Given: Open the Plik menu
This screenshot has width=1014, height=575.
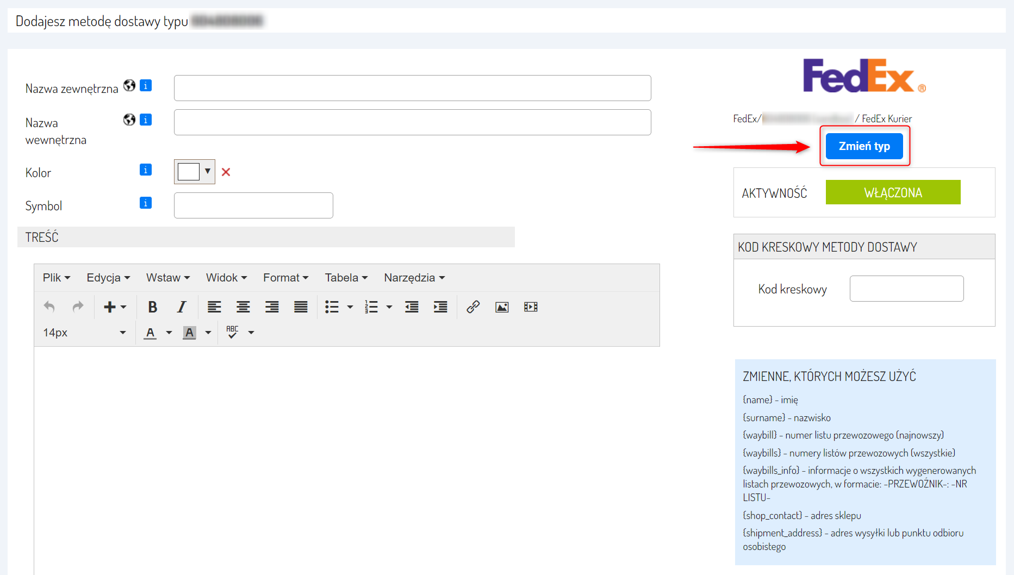Looking at the screenshot, I should click(57, 278).
